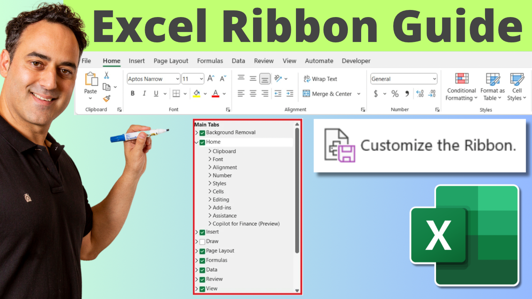Expand the Alignment group in tree
Viewport: 532px width, 299px height.
[210, 167]
